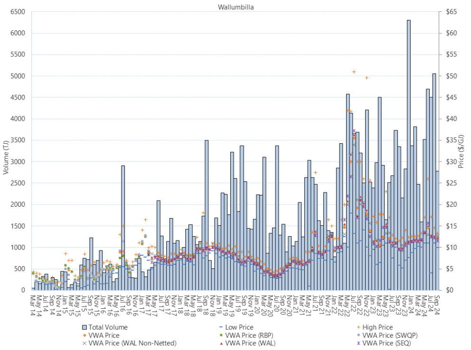Click the Jan 17 x-axis date label

[x=142, y=305]
